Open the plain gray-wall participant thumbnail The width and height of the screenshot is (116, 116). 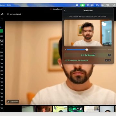tap(29, 109)
